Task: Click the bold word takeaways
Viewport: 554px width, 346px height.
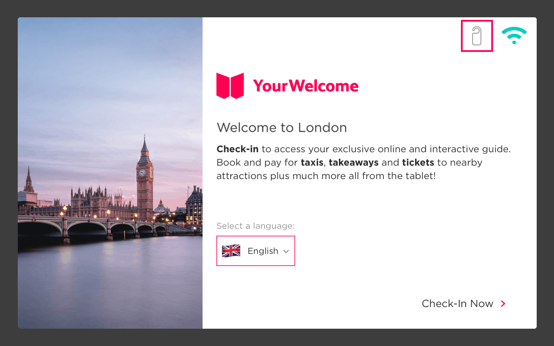Action: click(x=354, y=163)
